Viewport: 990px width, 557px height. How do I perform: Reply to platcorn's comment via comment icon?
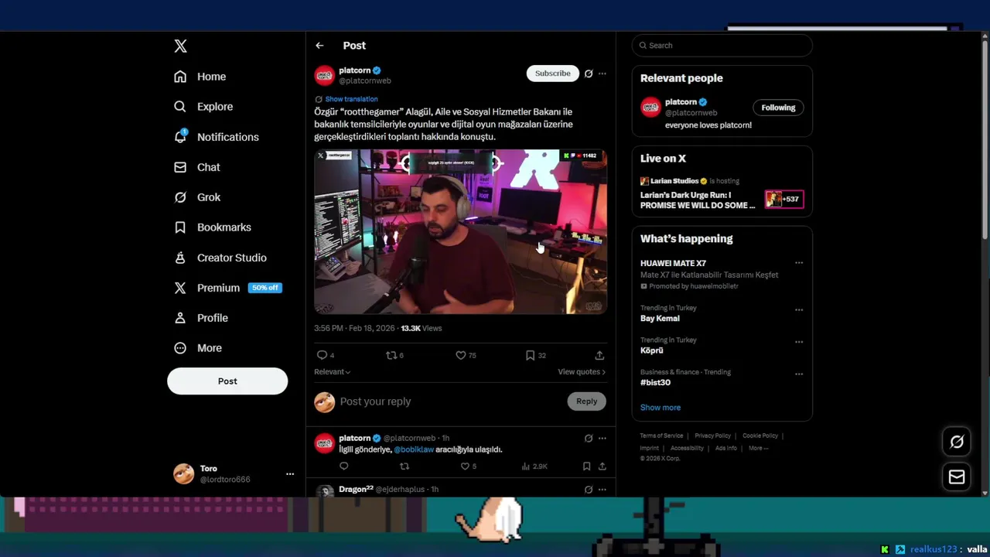click(x=344, y=466)
